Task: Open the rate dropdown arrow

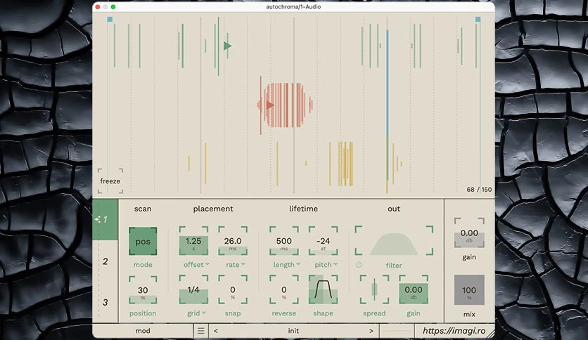Action: click(243, 264)
